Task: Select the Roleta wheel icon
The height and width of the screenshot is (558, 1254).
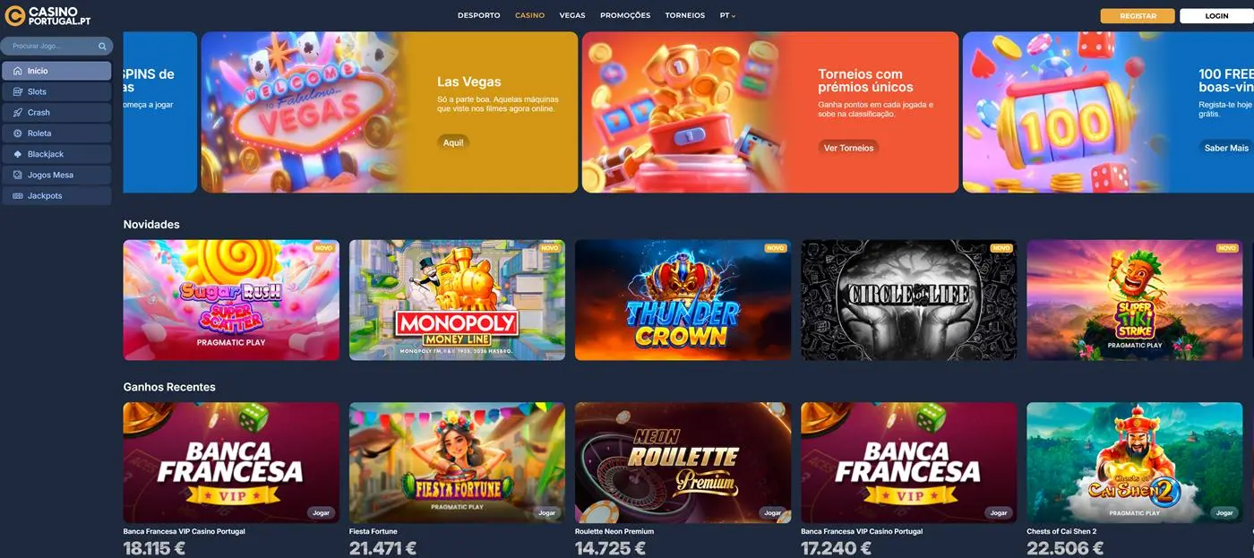Action: (x=18, y=133)
